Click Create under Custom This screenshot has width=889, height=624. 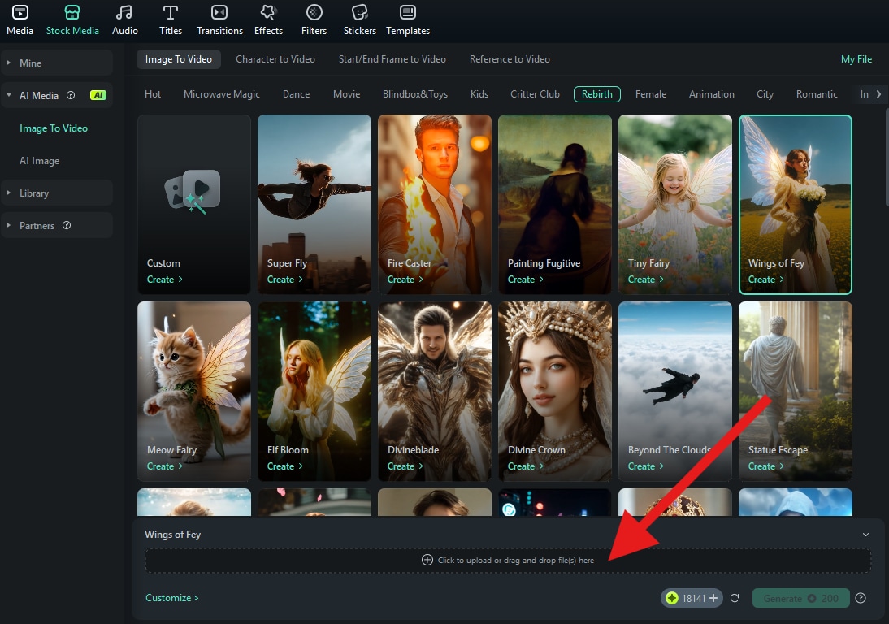pyautogui.click(x=164, y=279)
